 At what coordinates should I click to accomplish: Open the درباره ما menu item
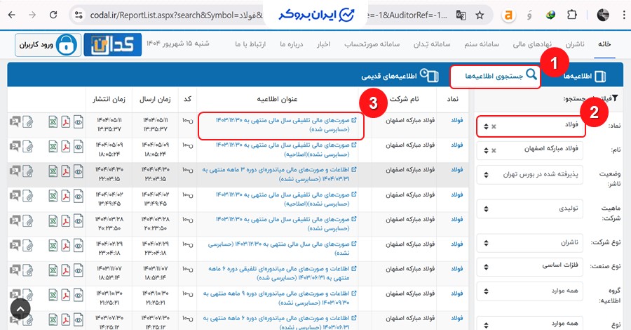(292, 44)
